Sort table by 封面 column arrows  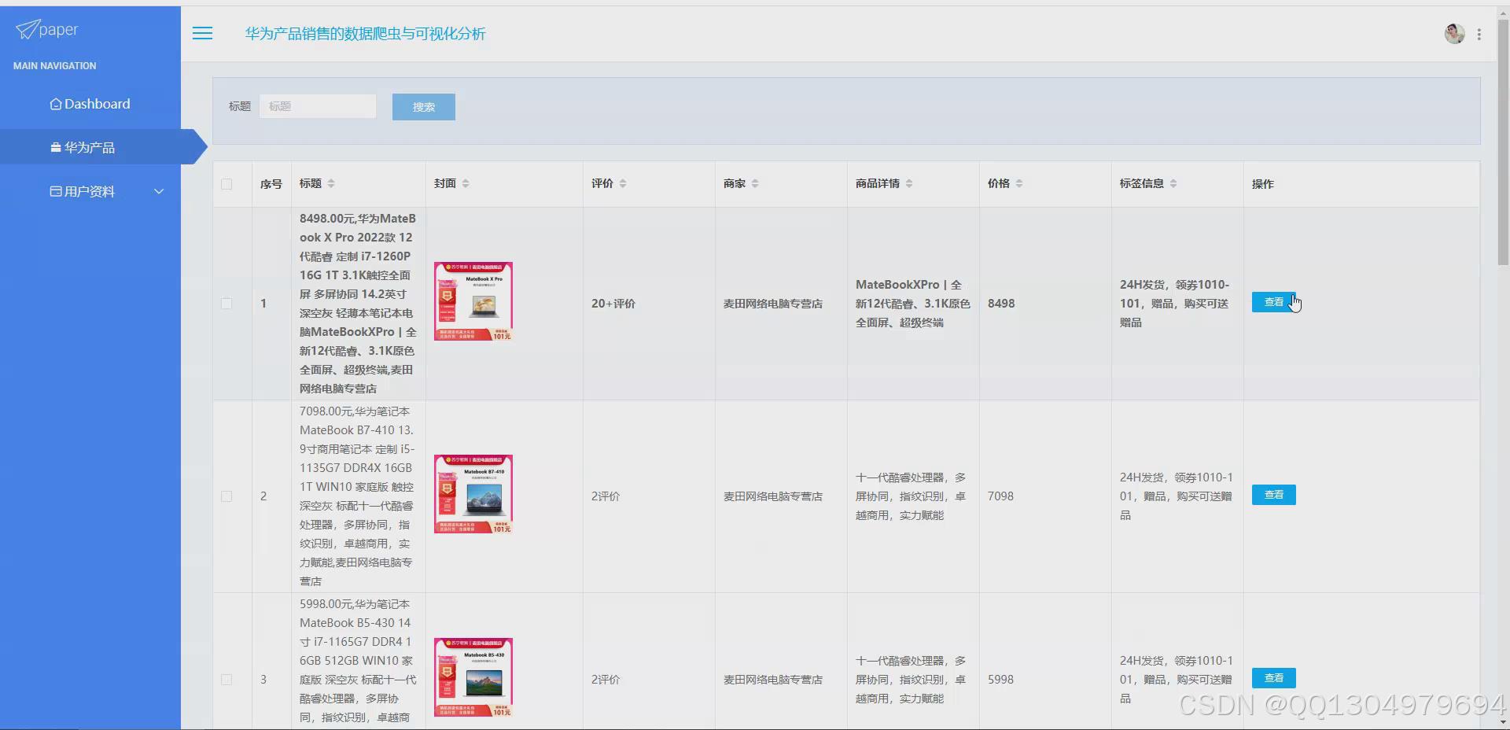coord(466,183)
